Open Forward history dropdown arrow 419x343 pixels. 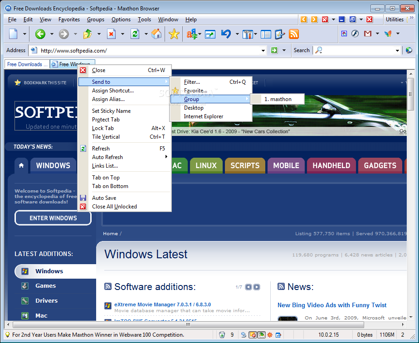click(x=75, y=34)
